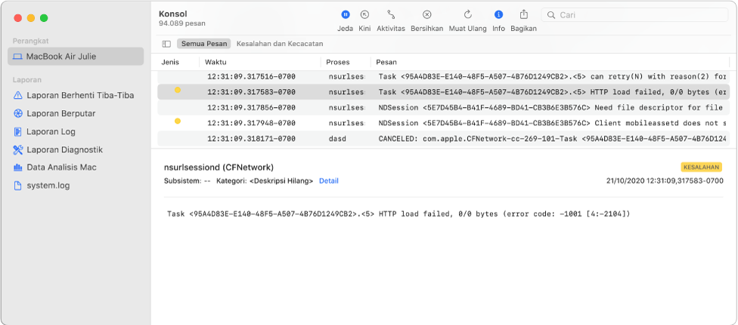Open the Detail link
The image size is (738, 325).
click(x=328, y=181)
